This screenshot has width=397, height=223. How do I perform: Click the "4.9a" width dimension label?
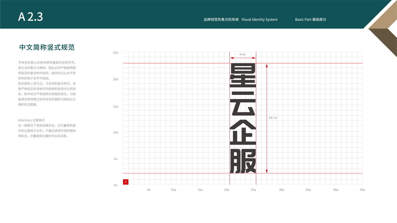(242, 54)
